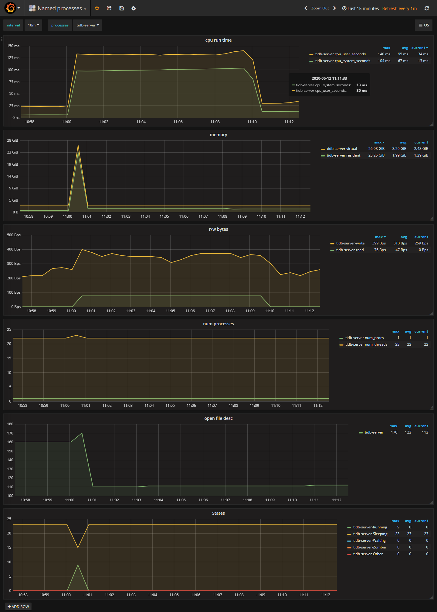Screen dimensions: 437x612
Task: Shift time range back with left arrow
Action: [x=306, y=8]
